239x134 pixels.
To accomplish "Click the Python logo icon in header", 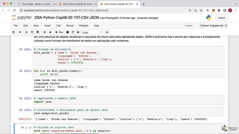I will [209, 18].
